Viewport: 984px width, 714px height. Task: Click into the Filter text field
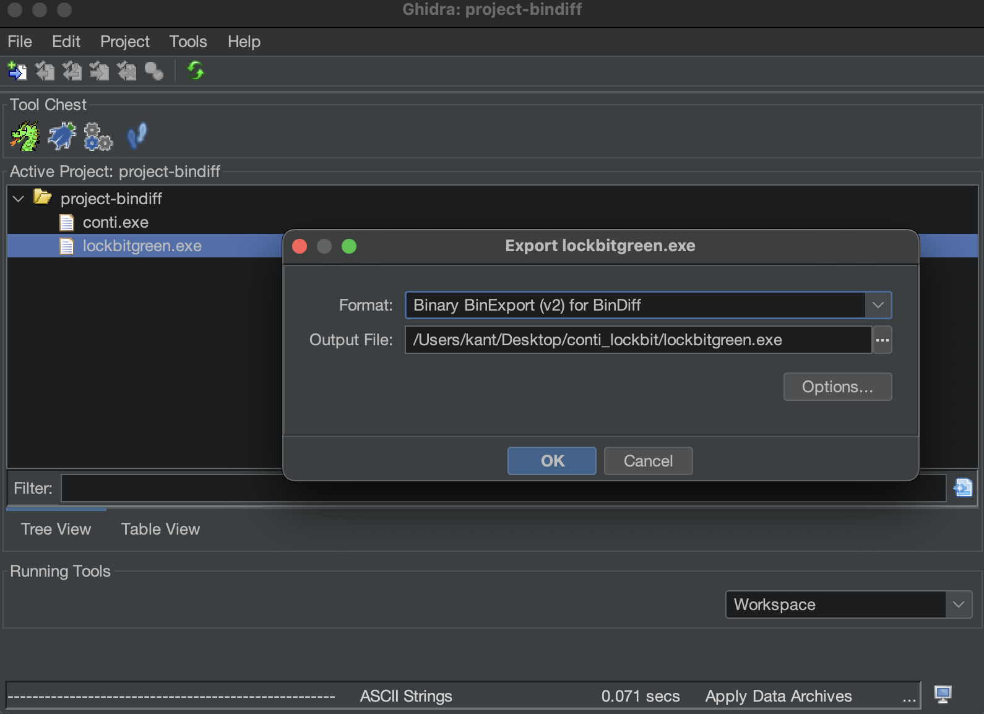[x=503, y=488]
